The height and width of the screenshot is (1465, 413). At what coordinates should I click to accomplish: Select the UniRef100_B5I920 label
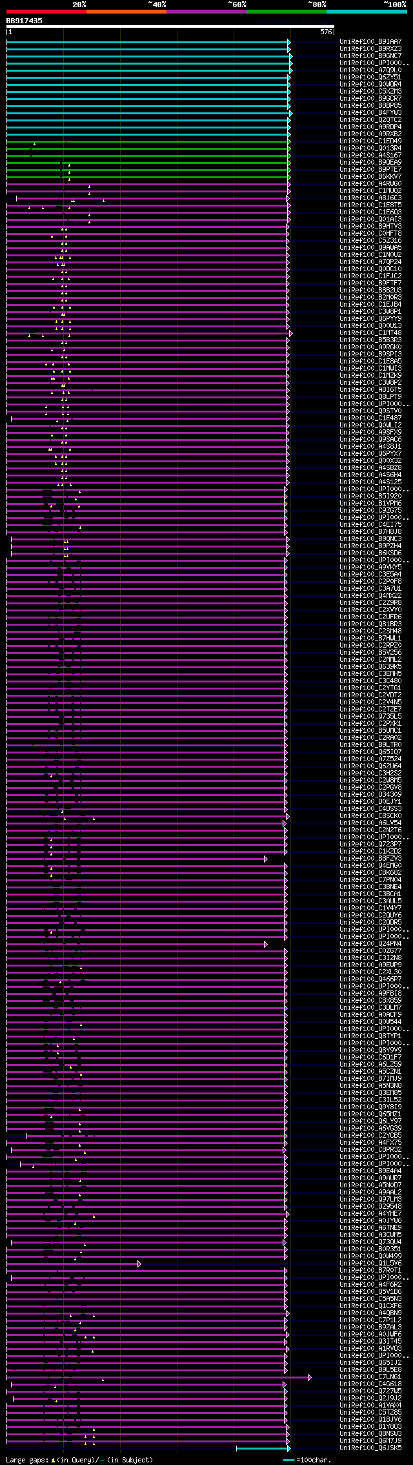coord(370,496)
